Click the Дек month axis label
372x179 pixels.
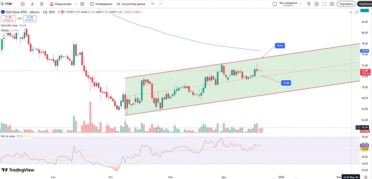coord(223,177)
